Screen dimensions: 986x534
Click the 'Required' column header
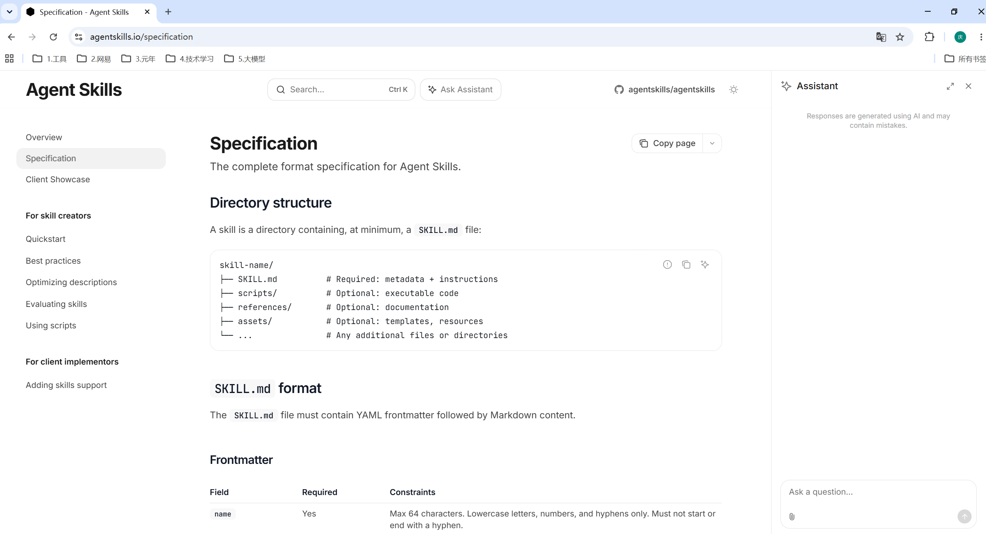pyautogui.click(x=320, y=492)
